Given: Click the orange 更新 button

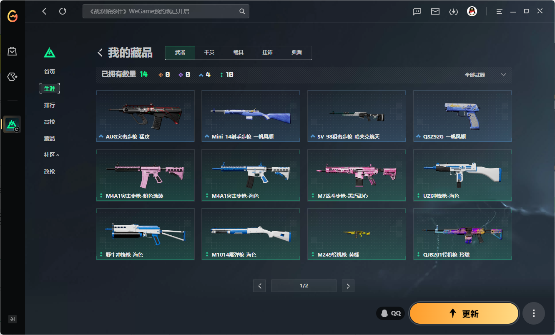Looking at the screenshot, I should click(x=464, y=313).
